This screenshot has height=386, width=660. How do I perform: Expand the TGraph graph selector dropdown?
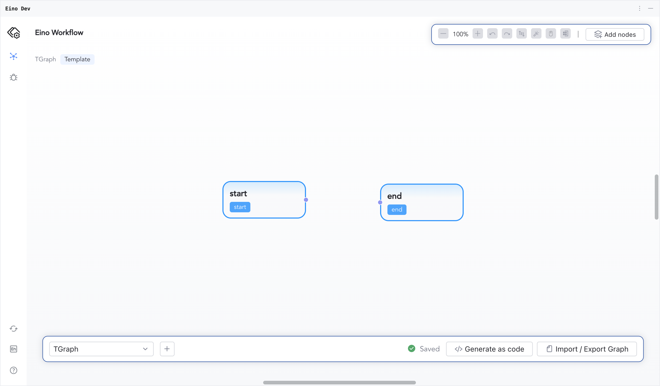(x=101, y=349)
